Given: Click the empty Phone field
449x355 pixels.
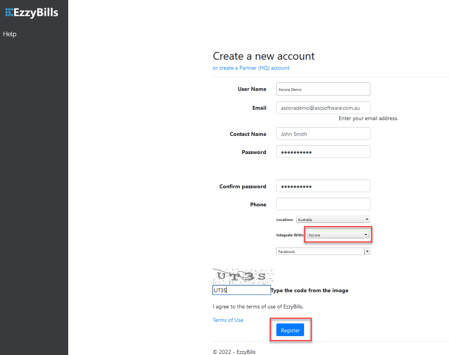Looking at the screenshot, I should point(323,204).
